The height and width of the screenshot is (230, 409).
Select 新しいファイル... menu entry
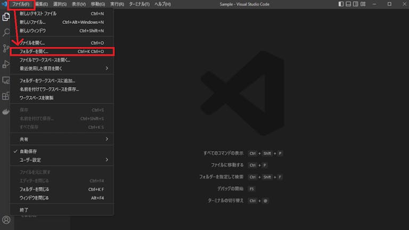(62, 22)
